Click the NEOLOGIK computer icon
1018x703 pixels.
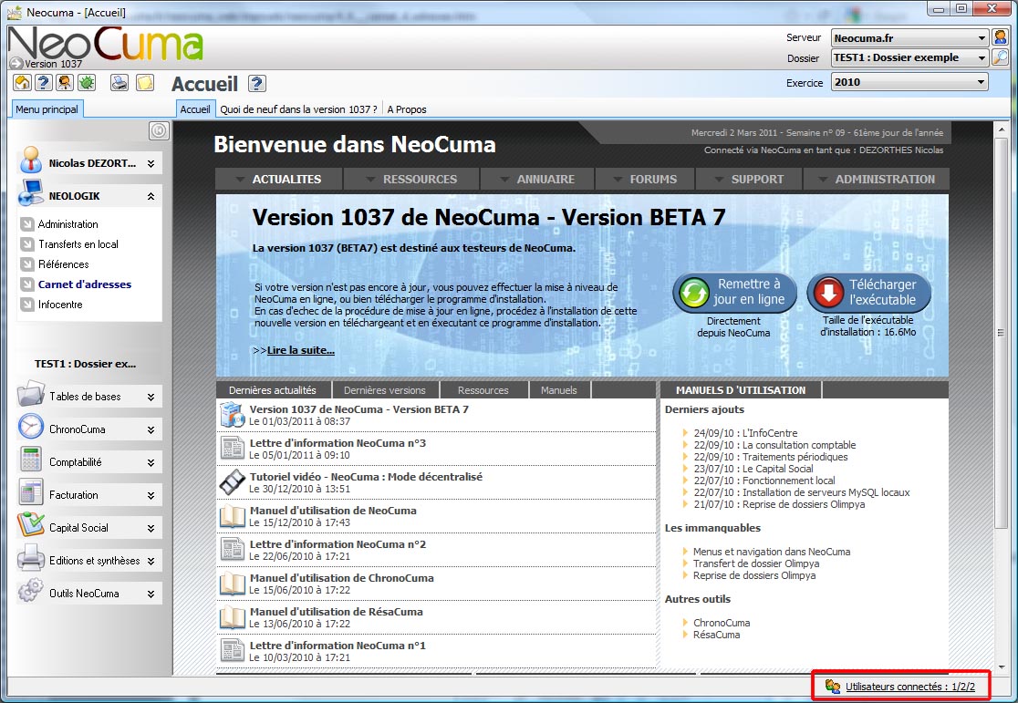point(30,193)
